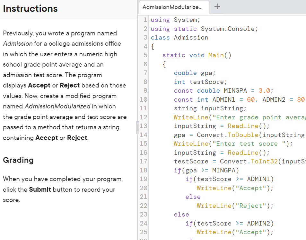Click the 'Main' method name
The image size is (306, 240).
point(216,55)
